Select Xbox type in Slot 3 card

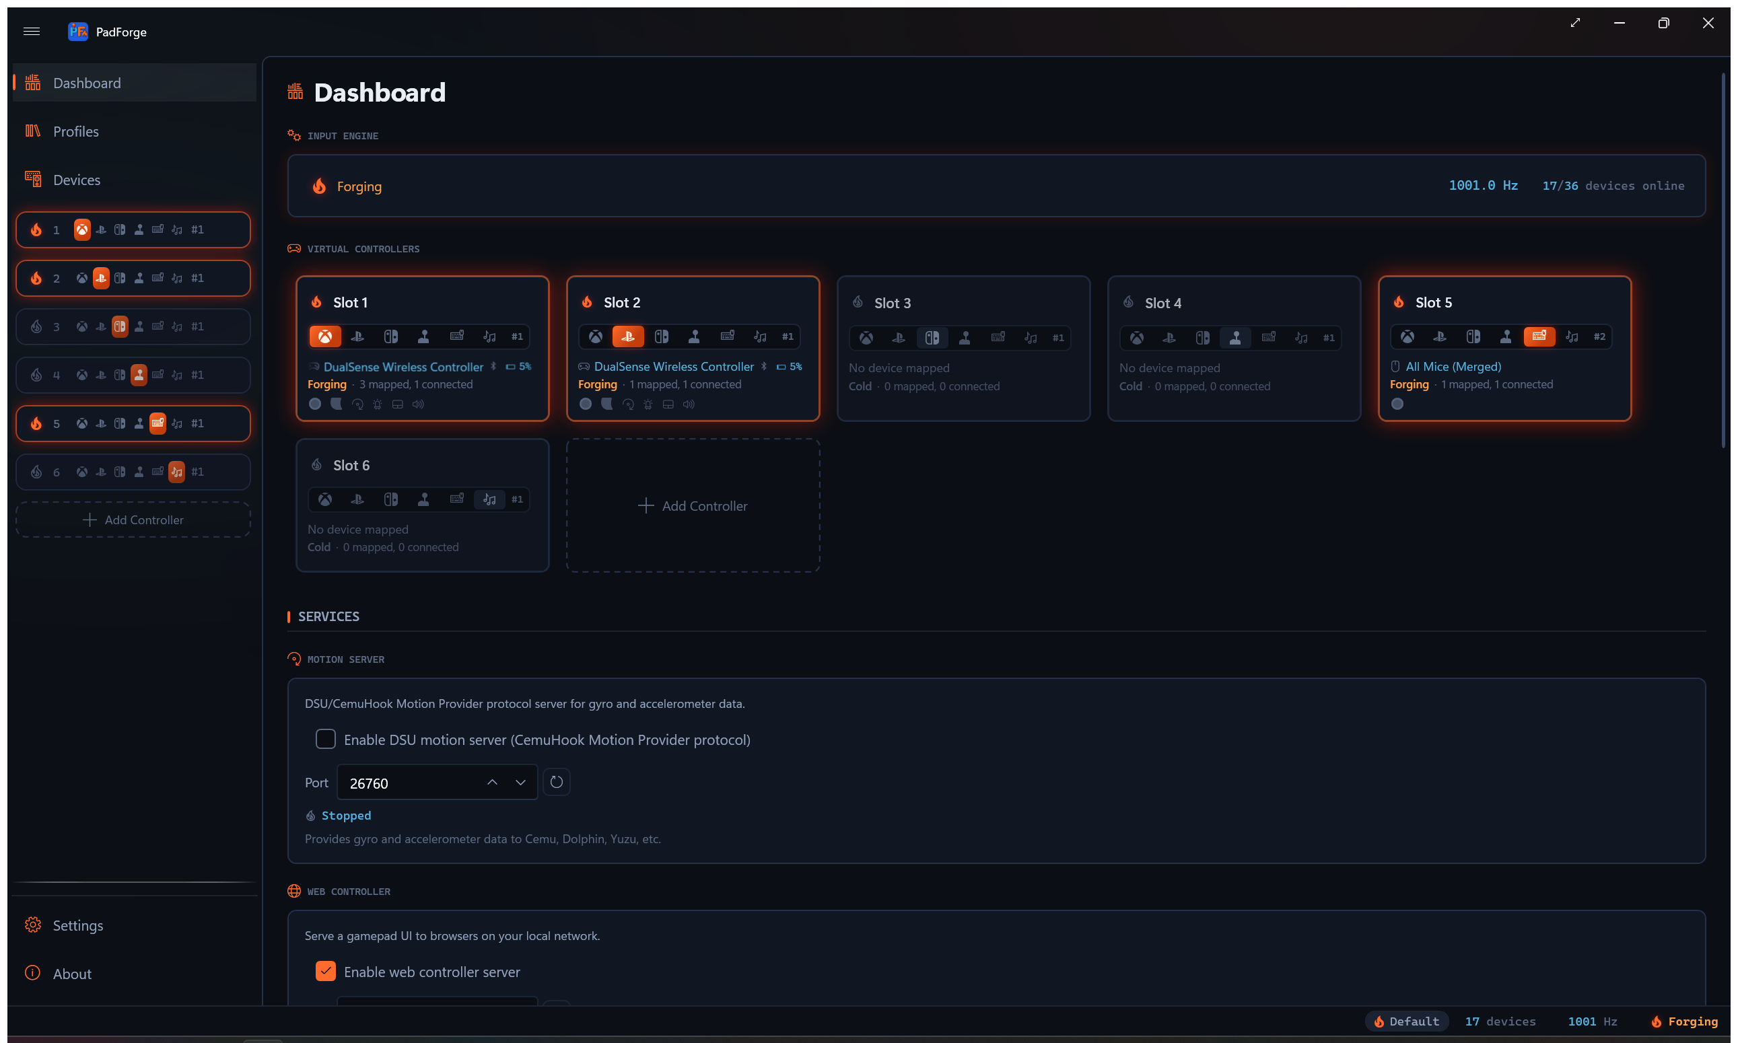click(x=866, y=338)
